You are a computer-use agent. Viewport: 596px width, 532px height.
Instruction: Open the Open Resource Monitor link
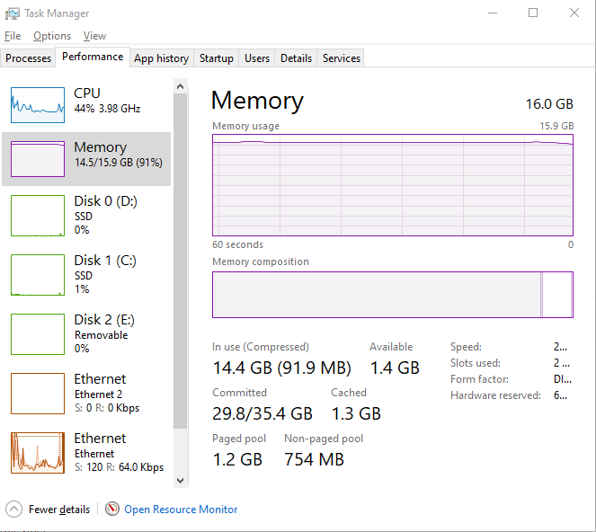[181, 510]
